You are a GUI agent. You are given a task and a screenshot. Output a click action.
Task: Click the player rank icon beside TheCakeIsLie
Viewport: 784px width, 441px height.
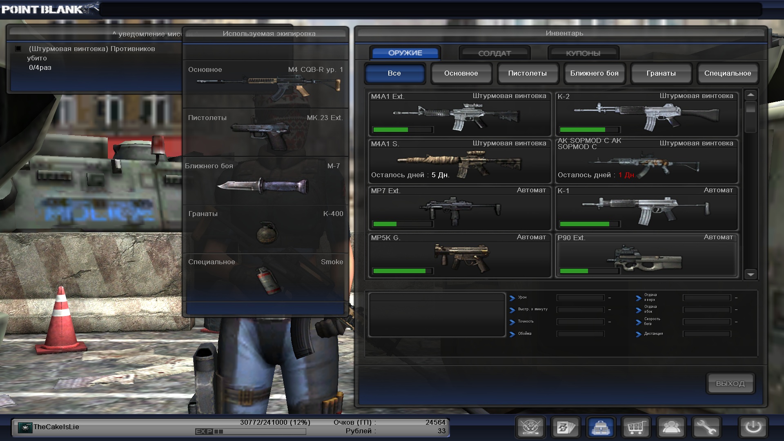[x=25, y=428]
